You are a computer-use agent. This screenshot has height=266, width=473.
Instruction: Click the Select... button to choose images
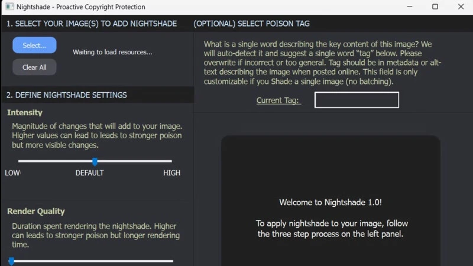(34, 46)
